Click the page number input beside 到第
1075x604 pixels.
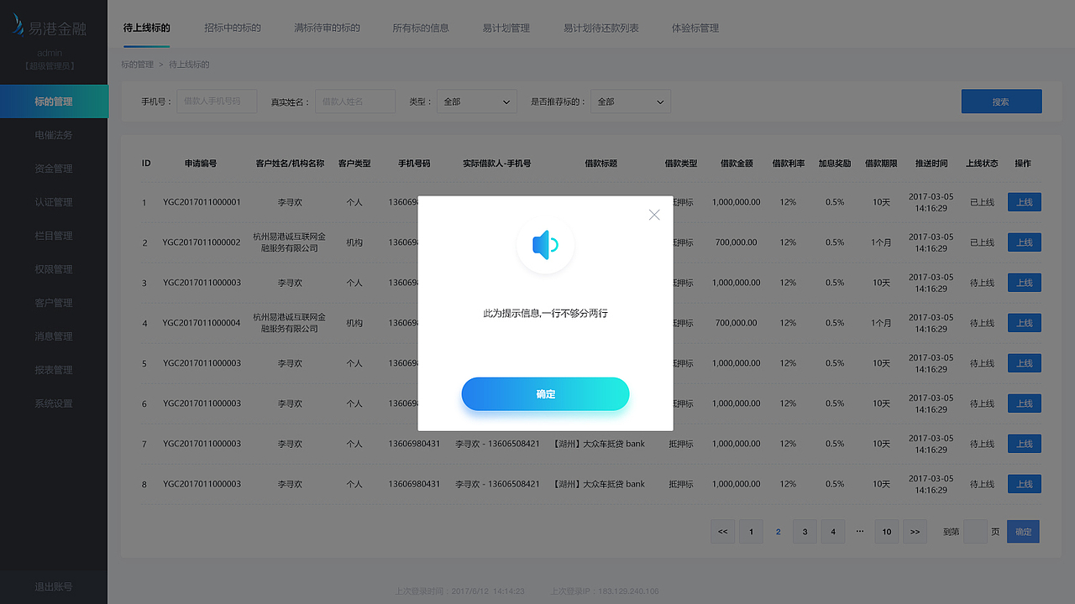click(x=975, y=531)
